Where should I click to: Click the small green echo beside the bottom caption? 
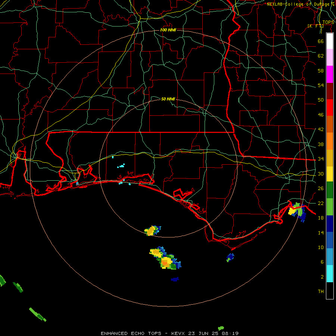[x=221, y=328]
